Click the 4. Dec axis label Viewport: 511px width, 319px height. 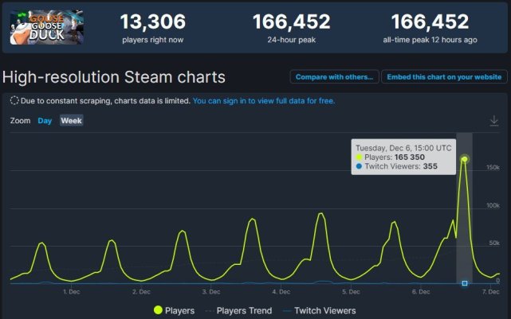281,292
